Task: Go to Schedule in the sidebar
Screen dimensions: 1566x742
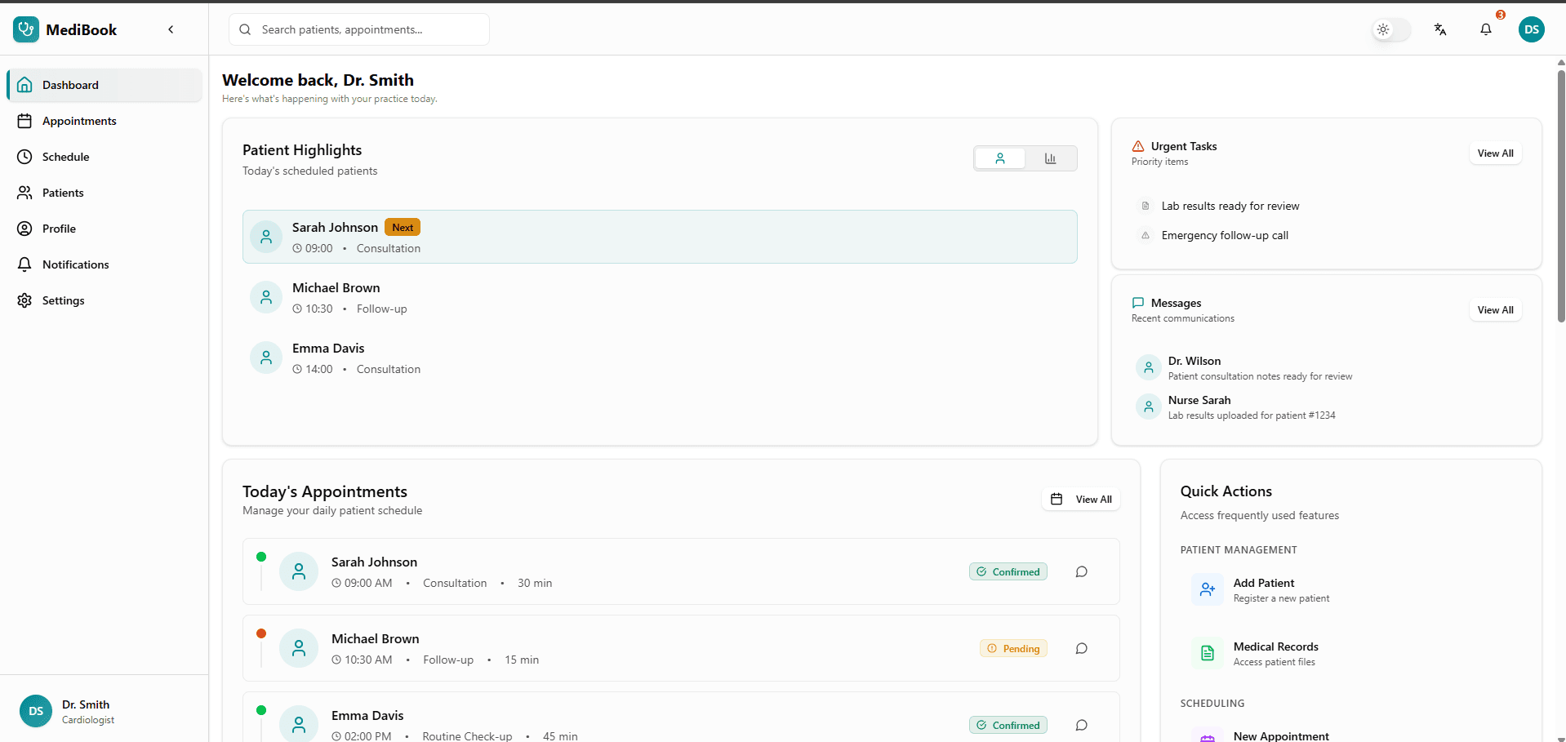Action: click(x=105, y=157)
